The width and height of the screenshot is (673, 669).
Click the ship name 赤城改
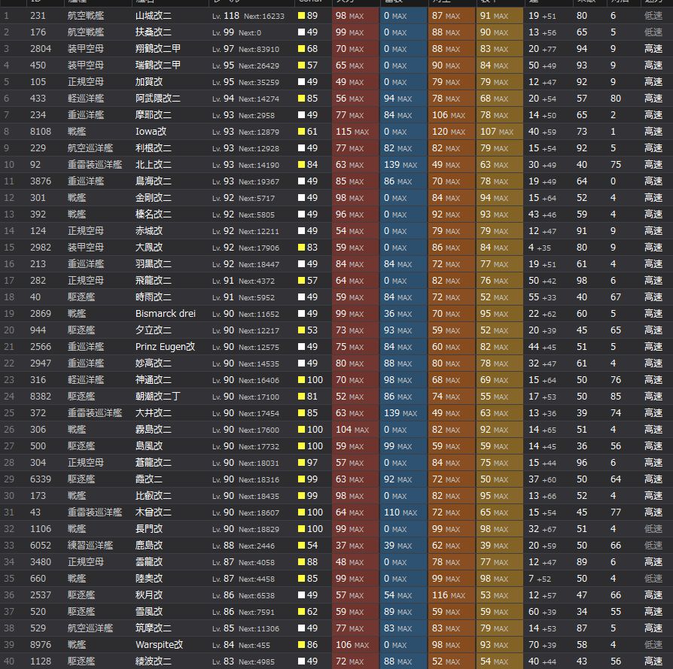149,231
